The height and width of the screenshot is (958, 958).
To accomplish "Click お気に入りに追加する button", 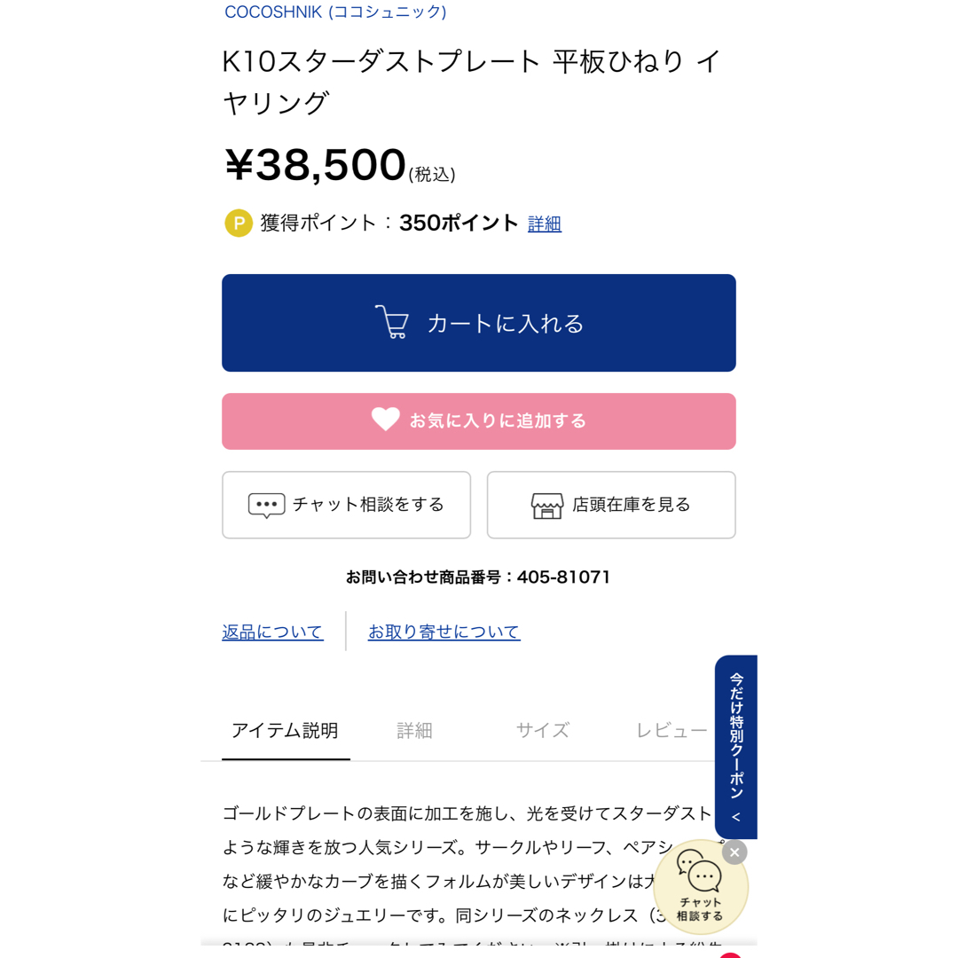I will pos(478,421).
